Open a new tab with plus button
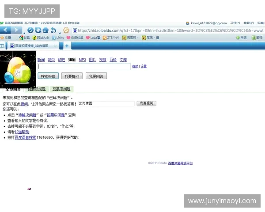This screenshot has height=212, width=265. pyautogui.click(x=67, y=46)
